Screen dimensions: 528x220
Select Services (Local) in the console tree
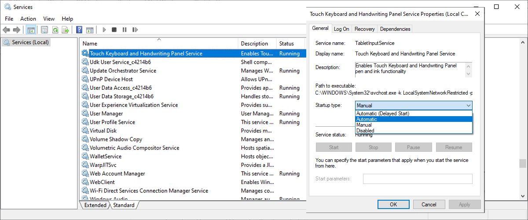(30, 42)
